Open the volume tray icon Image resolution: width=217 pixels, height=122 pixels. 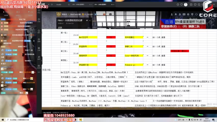point(195,120)
